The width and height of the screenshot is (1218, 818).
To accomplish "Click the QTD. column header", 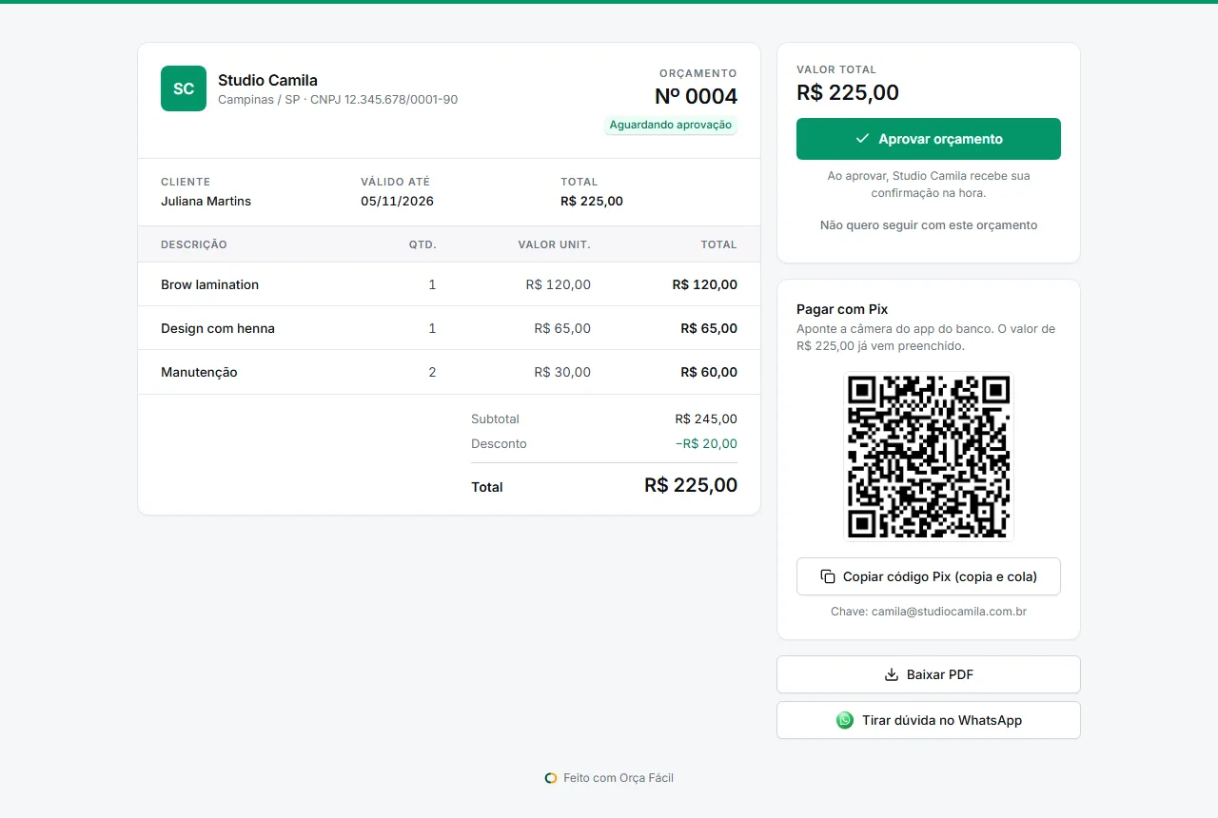I will pos(422,244).
